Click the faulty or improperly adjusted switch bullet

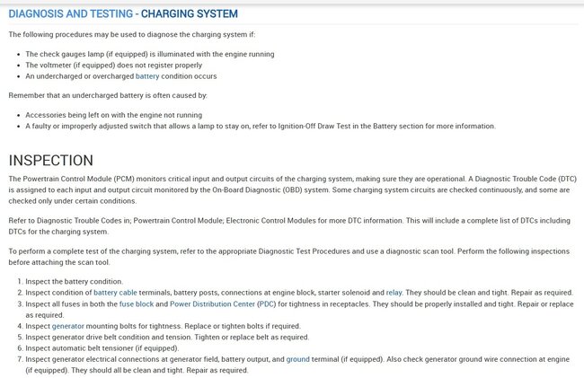pos(261,126)
